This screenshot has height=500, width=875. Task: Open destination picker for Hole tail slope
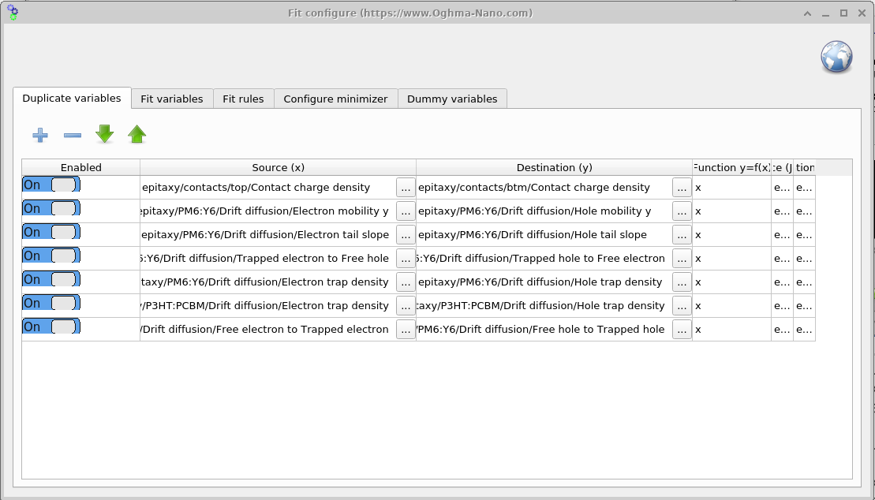pyautogui.click(x=680, y=234)
